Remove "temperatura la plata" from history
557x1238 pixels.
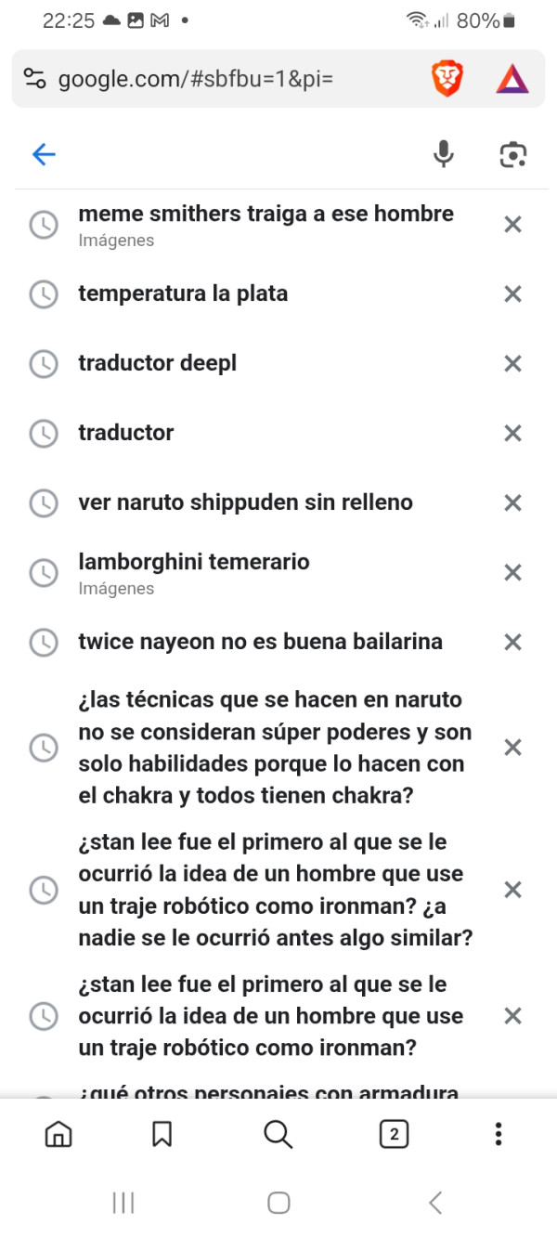[x=512, y=294]
